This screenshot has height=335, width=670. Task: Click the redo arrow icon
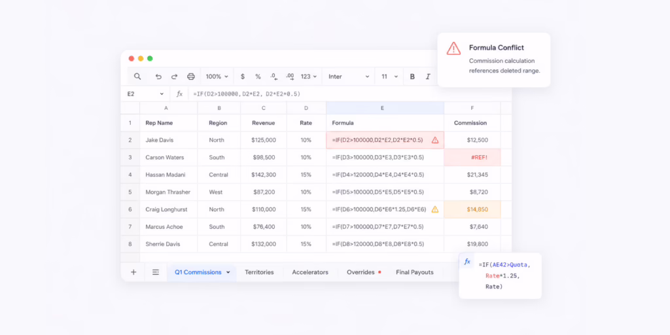point(174,77)
